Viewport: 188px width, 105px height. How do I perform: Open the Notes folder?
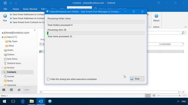click(x=10, y=81)
